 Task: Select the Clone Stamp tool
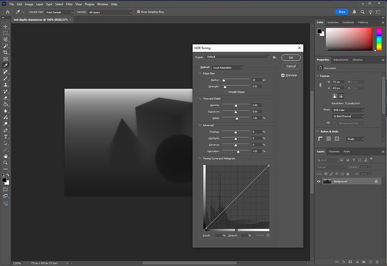tap(6, 85)
